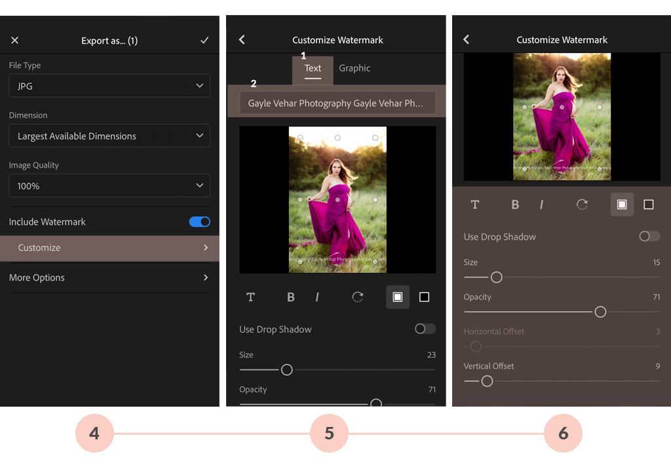The height and width of the screenshot is (461, 671).
Task: Apply italic formatting with the I icon
Action: point(317,297)
